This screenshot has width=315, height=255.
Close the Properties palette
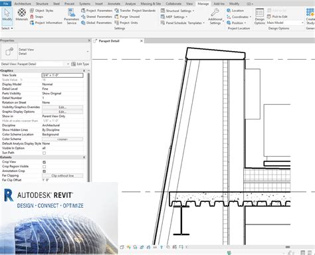point(89,41)
